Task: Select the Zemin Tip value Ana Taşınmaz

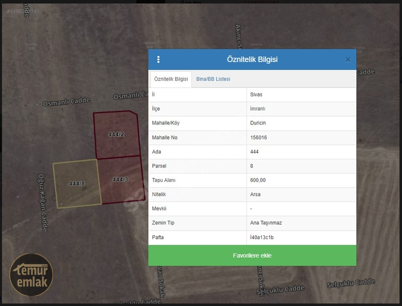Action: point(265,223)
